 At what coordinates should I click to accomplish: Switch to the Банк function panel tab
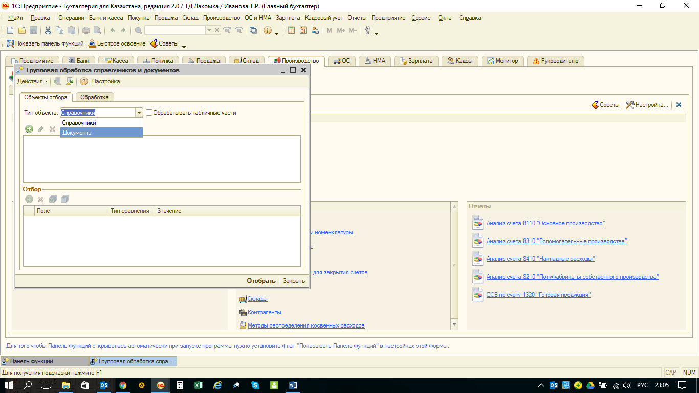tap(78, 61)
